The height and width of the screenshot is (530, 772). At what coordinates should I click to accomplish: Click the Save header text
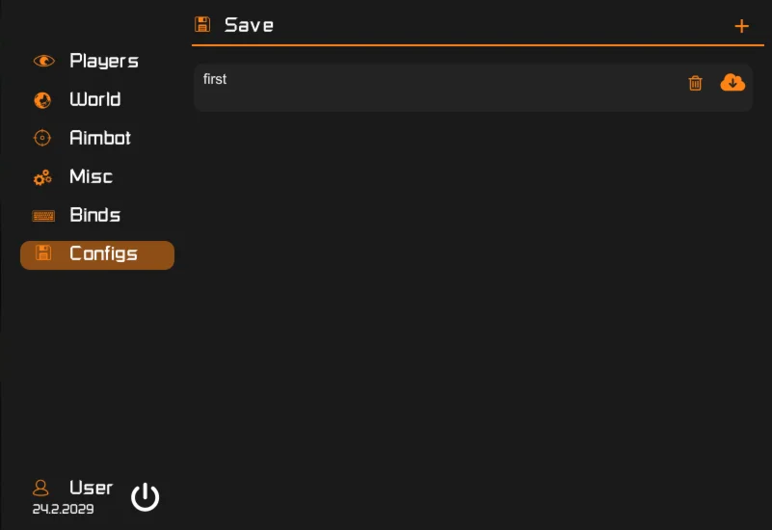[249, 25]
